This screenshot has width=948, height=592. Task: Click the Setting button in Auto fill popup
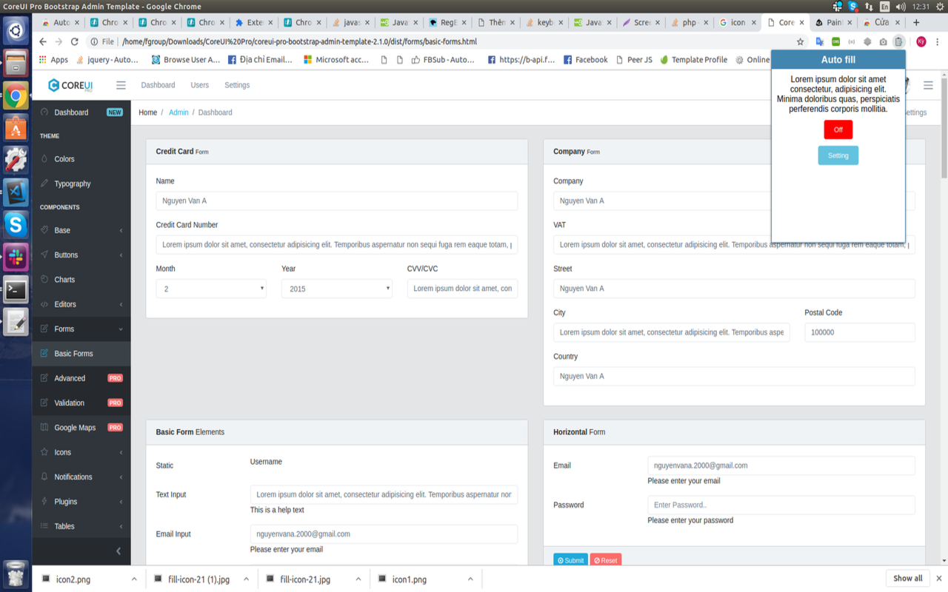click(x=838, y=155)
